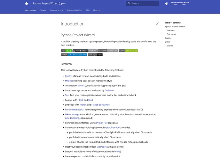Open the Poetry link
Image resolution: width=220 pixels, height=163 pixels.
[x=68, y=76]
